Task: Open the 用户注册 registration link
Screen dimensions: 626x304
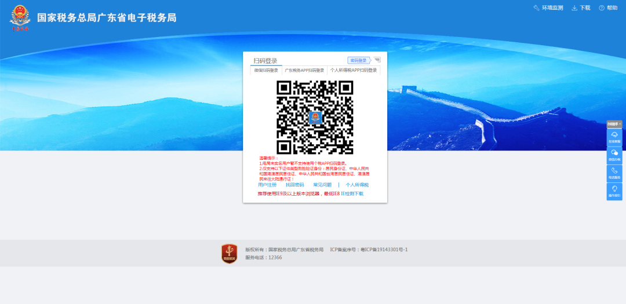Action: click(x=267, y=185)
